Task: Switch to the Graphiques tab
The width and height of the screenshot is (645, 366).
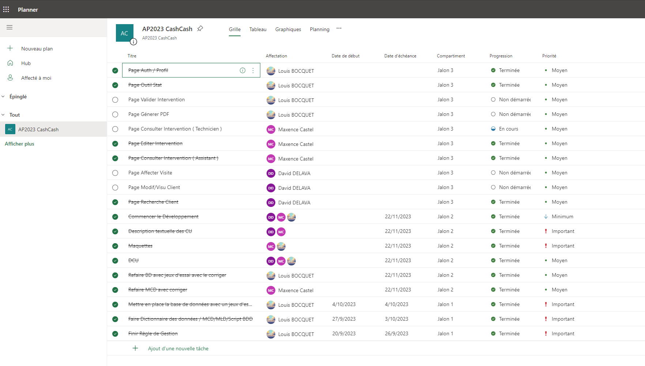Action: [x=288, y=29]
